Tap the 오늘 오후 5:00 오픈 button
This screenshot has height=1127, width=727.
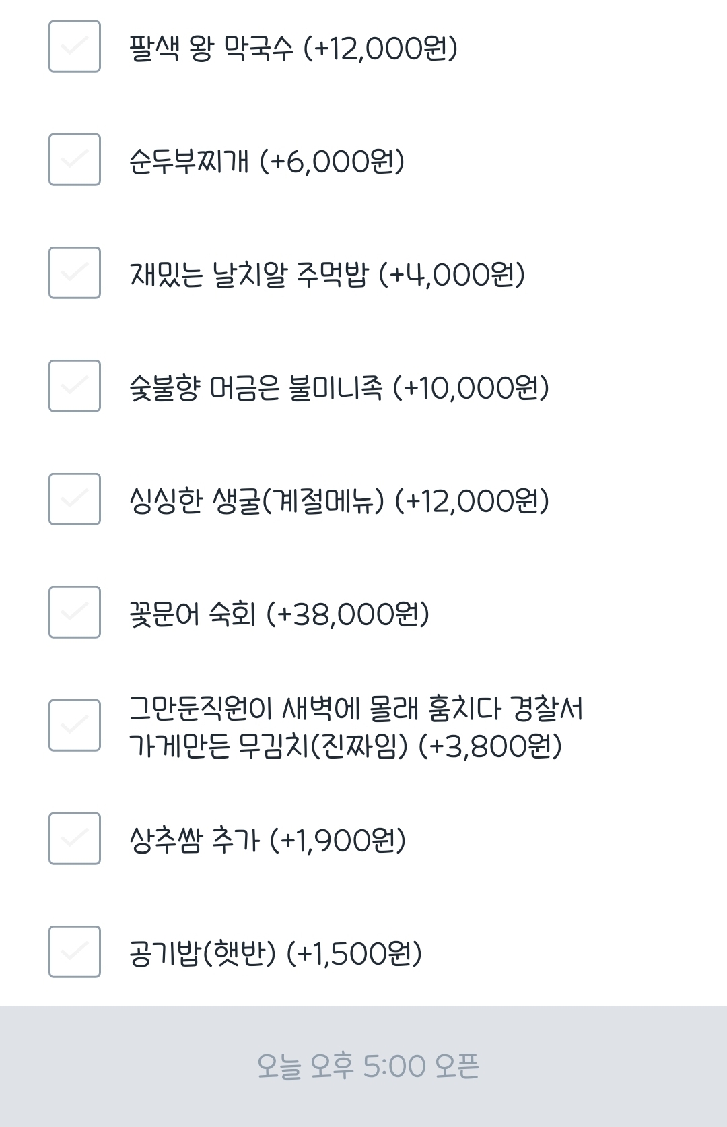(368, 1066)
